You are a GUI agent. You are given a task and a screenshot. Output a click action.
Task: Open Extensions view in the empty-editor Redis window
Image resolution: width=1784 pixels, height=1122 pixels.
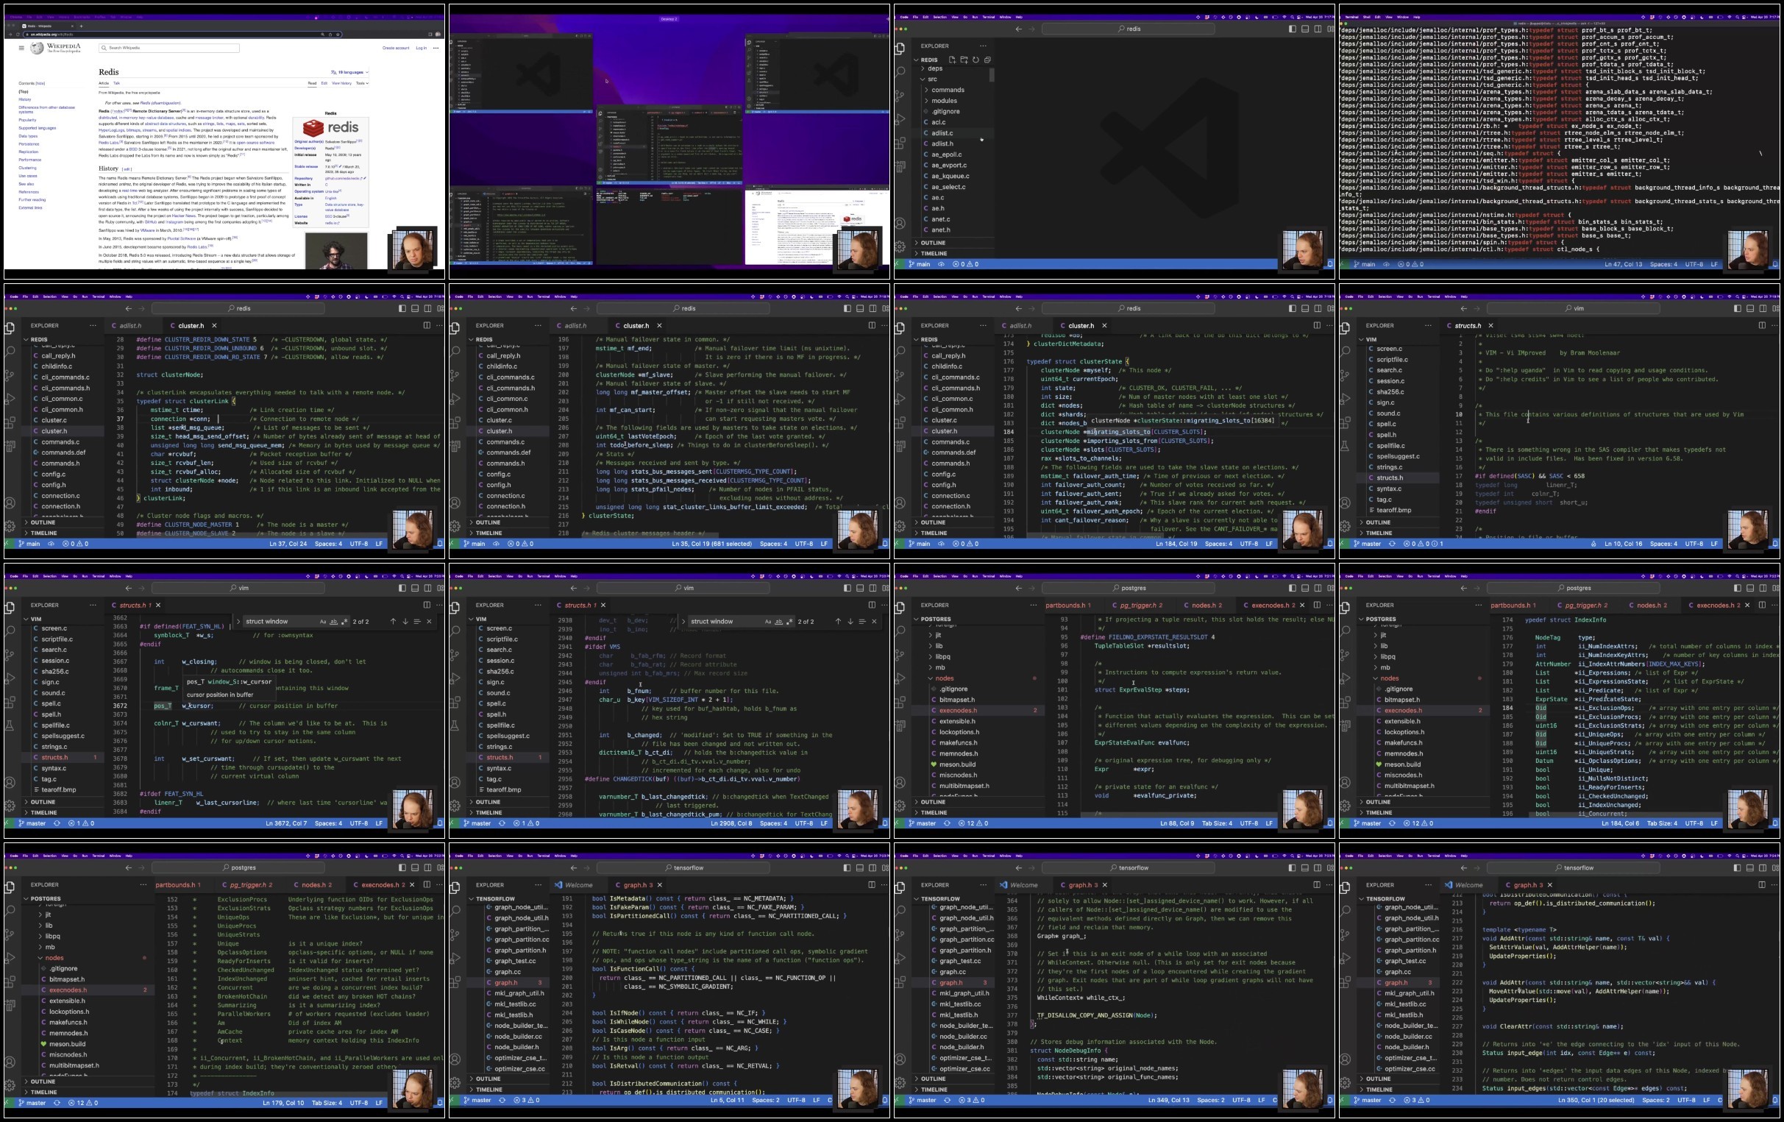click(900, 143)
